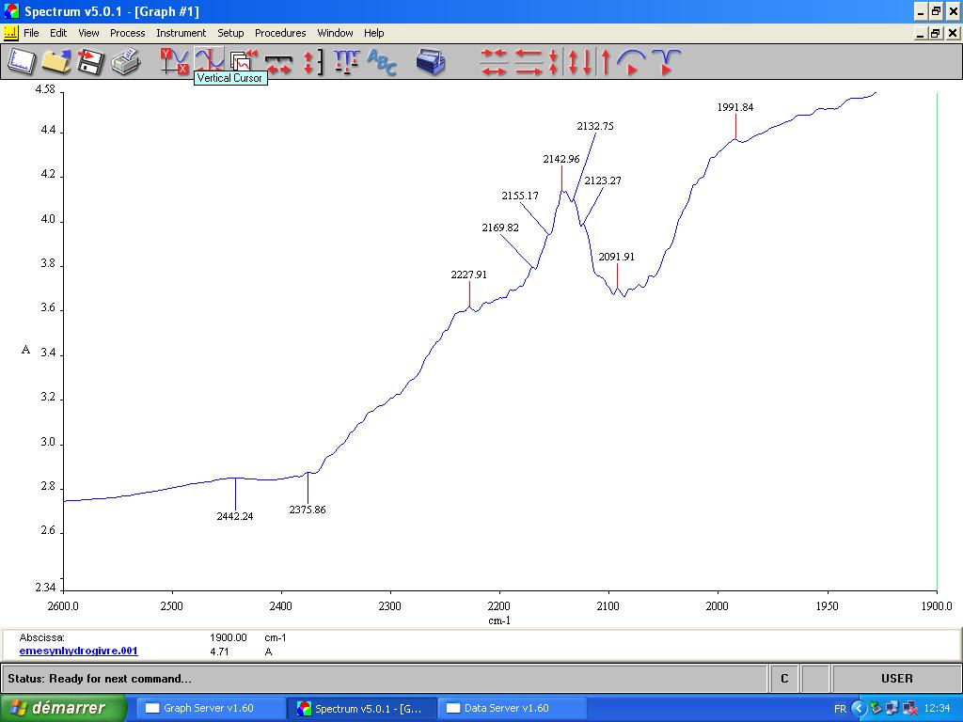This screenshot has height=722, width=963.
Task: Click the single red up arrow icon
Action: click(606, 62)
